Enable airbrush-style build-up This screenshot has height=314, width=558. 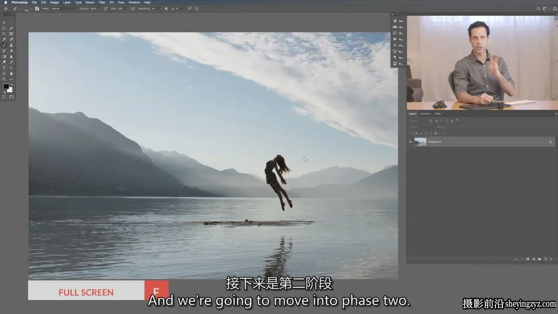[x=133, y=9]
